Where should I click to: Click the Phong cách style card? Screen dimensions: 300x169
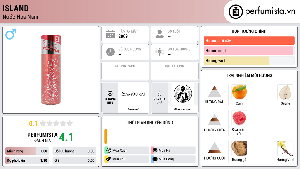(x=125, y=71)
